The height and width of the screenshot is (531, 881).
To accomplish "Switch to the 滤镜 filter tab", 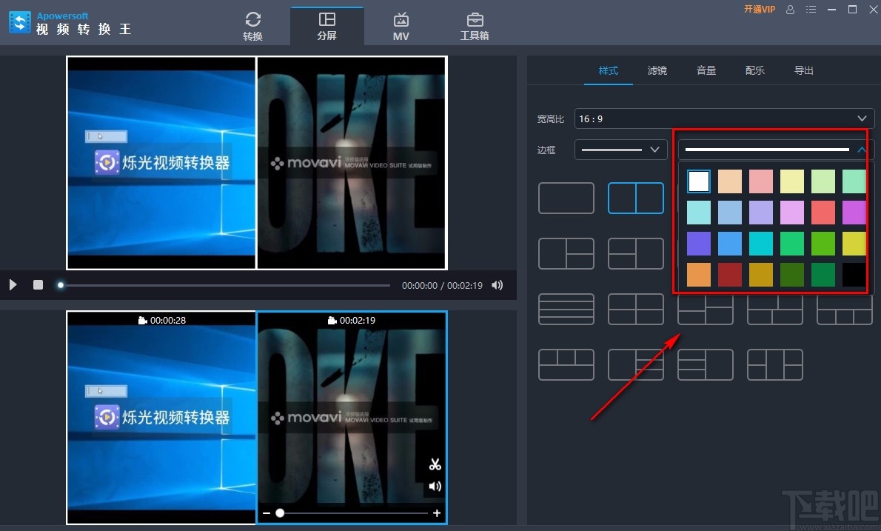I will point(657,70).
